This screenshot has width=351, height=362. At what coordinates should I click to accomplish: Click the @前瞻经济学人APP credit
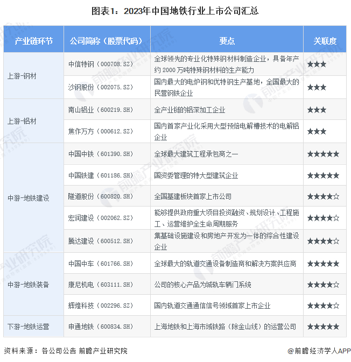point(319,351)
